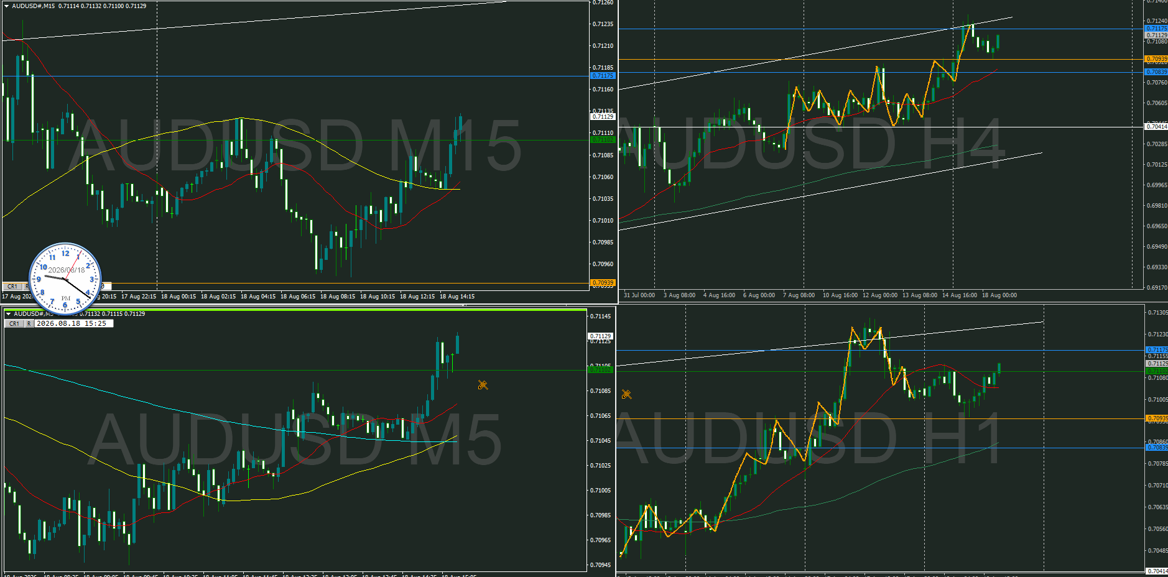Click the 0.69810 tick on H4 price axis
Image resolution: width=1168 pixels, height=577 pixels.
pos(1157,206)
